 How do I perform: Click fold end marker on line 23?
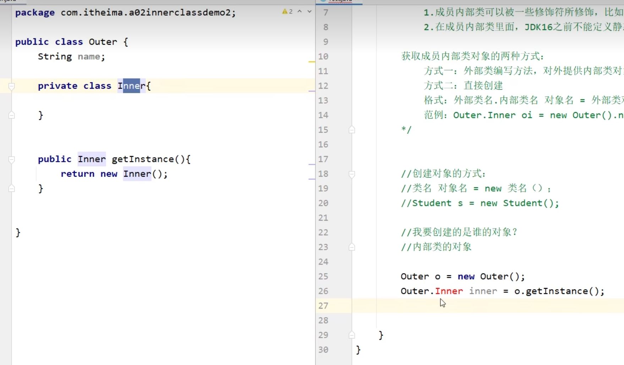(352, 247)
